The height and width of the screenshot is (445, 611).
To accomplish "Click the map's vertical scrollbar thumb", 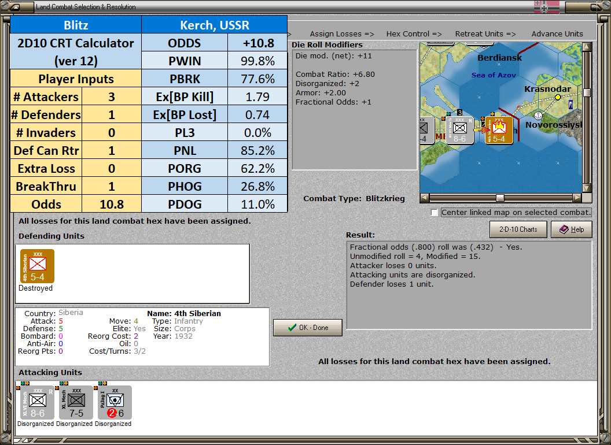I will coord(587,92).
